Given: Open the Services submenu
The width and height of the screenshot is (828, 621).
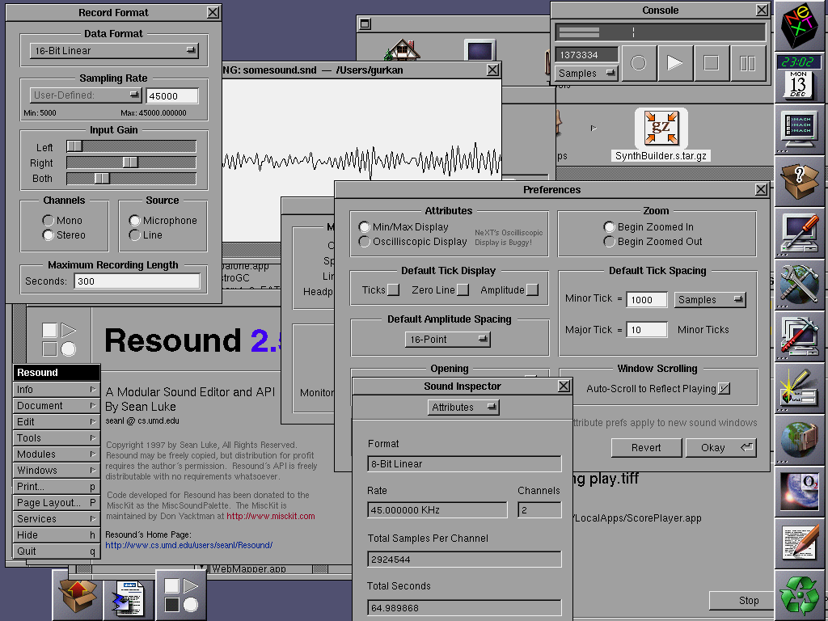Looking at the screenshot, I should tap(57, 519).
